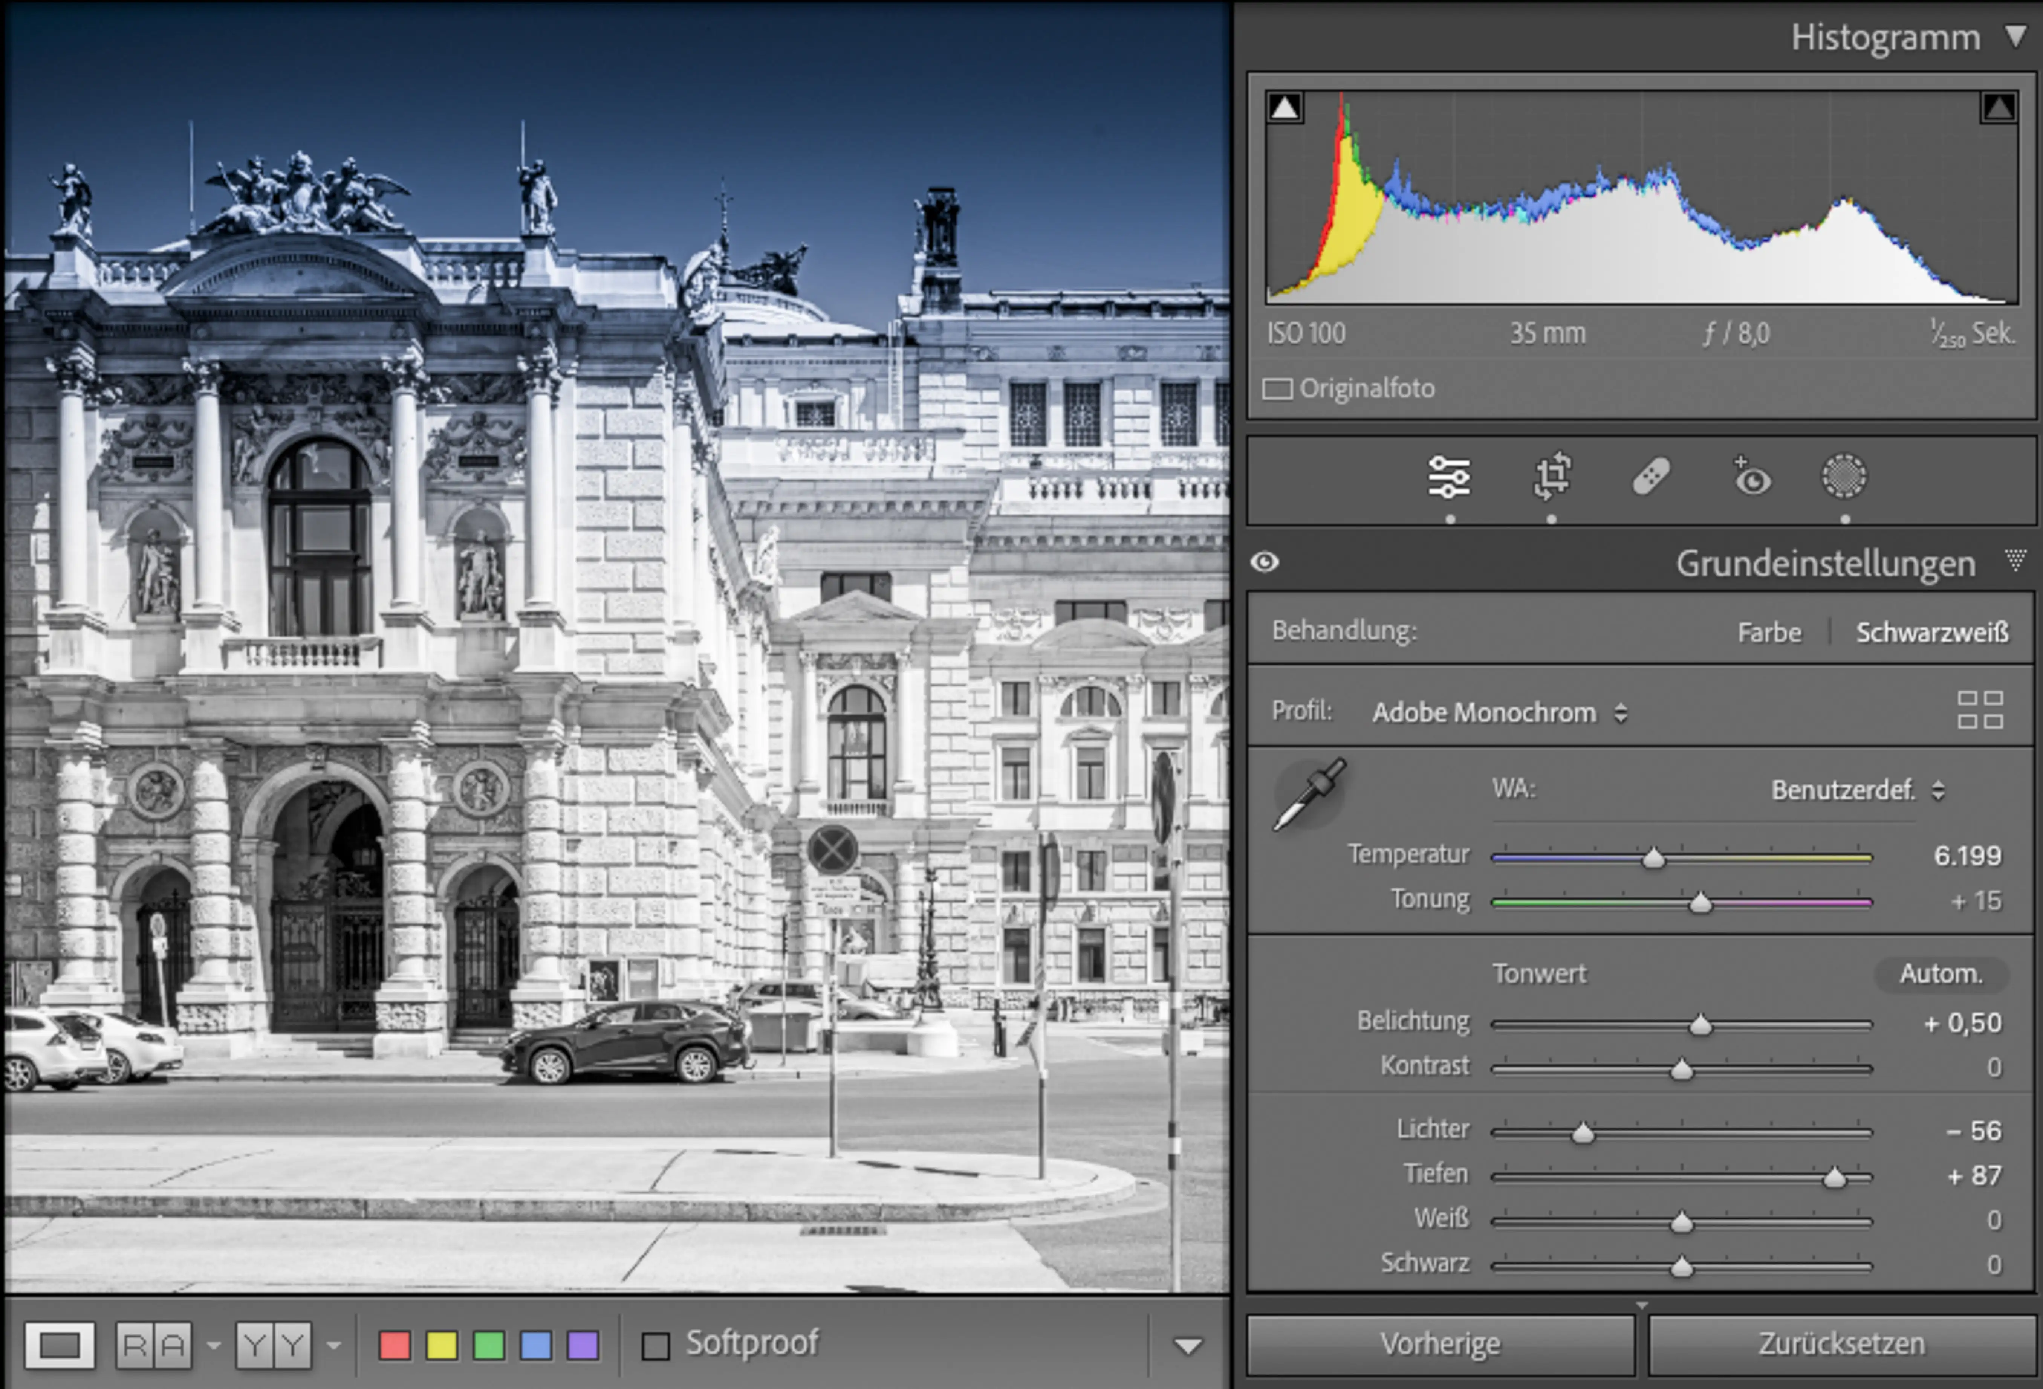Click the Temperatur value 6.199
The image size is (2043, 1389).
[1967, 856]
